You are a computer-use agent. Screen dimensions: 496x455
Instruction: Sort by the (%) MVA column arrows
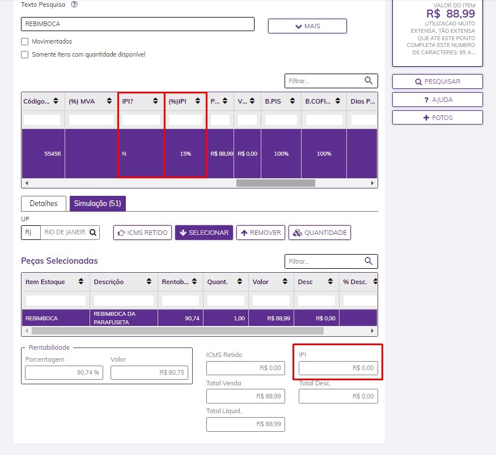(109, 101)
